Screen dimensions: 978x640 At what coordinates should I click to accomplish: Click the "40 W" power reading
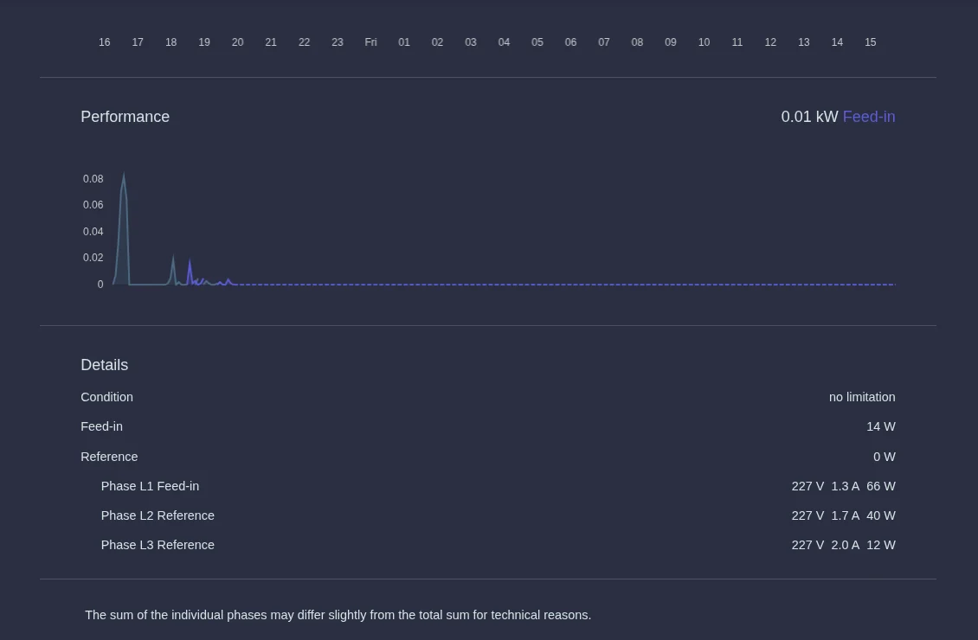881,515
